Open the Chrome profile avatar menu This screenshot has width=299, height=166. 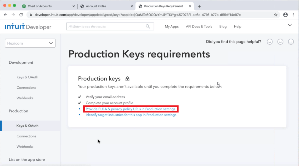(x=285, y=15)
